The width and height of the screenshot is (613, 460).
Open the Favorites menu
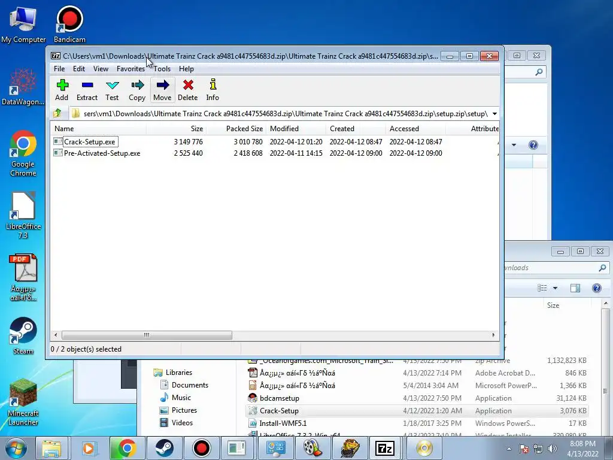coord(131,69)
